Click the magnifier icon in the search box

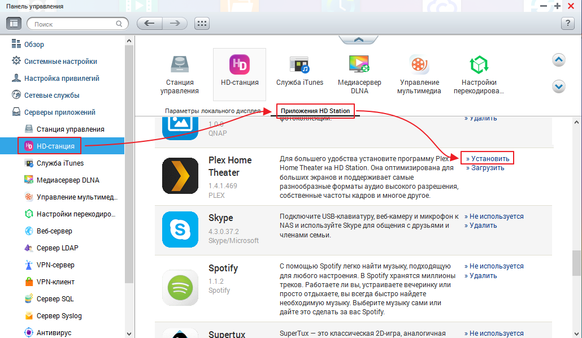[x=119, y=24]
